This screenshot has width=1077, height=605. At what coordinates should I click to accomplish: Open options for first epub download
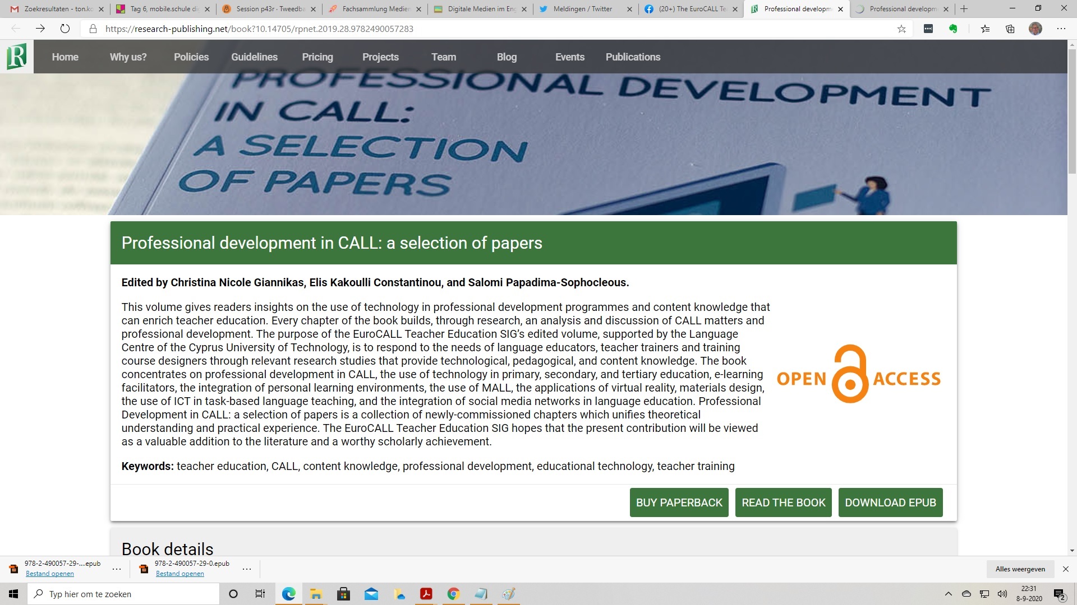click(117, 569)
